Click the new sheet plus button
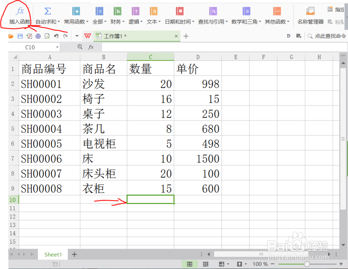The image size is (348, 269). pos(74,254)
